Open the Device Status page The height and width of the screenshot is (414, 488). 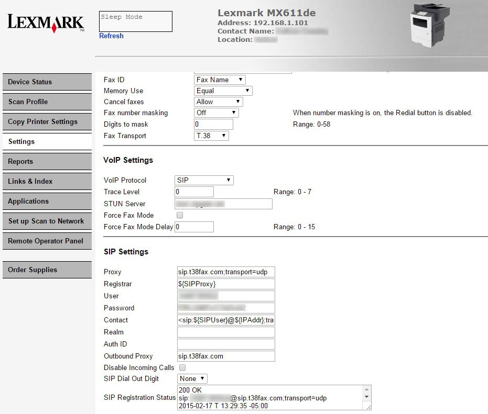[47, 82]
